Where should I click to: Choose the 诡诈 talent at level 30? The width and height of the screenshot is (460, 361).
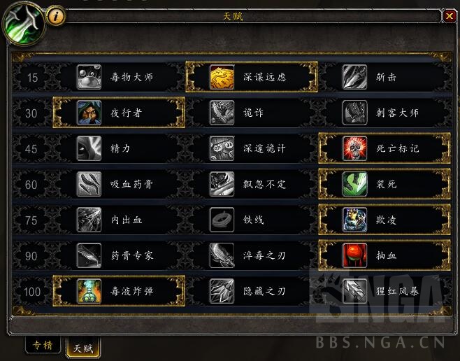pyautogui.click(x=252, y=113)
